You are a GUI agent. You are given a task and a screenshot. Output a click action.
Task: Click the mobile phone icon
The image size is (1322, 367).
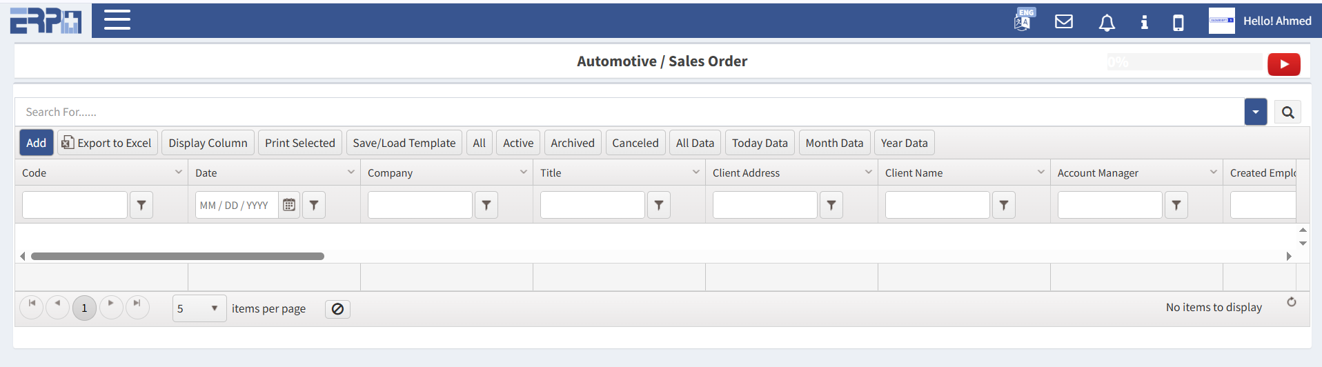pos(1178,23)
